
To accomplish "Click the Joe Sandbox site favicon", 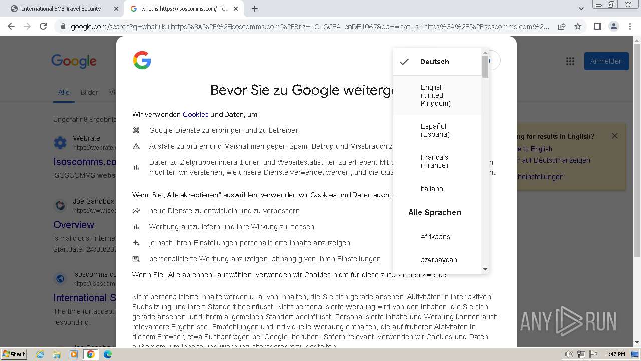I will pos(60,206).
